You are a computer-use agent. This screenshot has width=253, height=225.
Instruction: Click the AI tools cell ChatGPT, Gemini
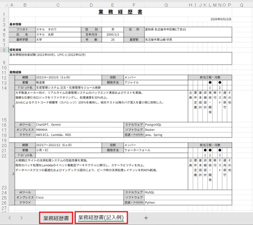coord(79,125)
